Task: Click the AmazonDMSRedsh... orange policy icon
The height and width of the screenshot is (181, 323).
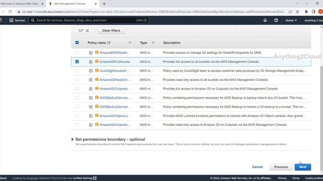Action: pos(97,52)
